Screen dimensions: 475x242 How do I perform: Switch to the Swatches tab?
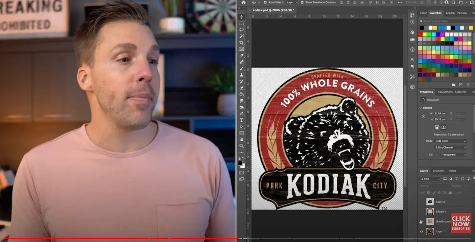point(435,13)
